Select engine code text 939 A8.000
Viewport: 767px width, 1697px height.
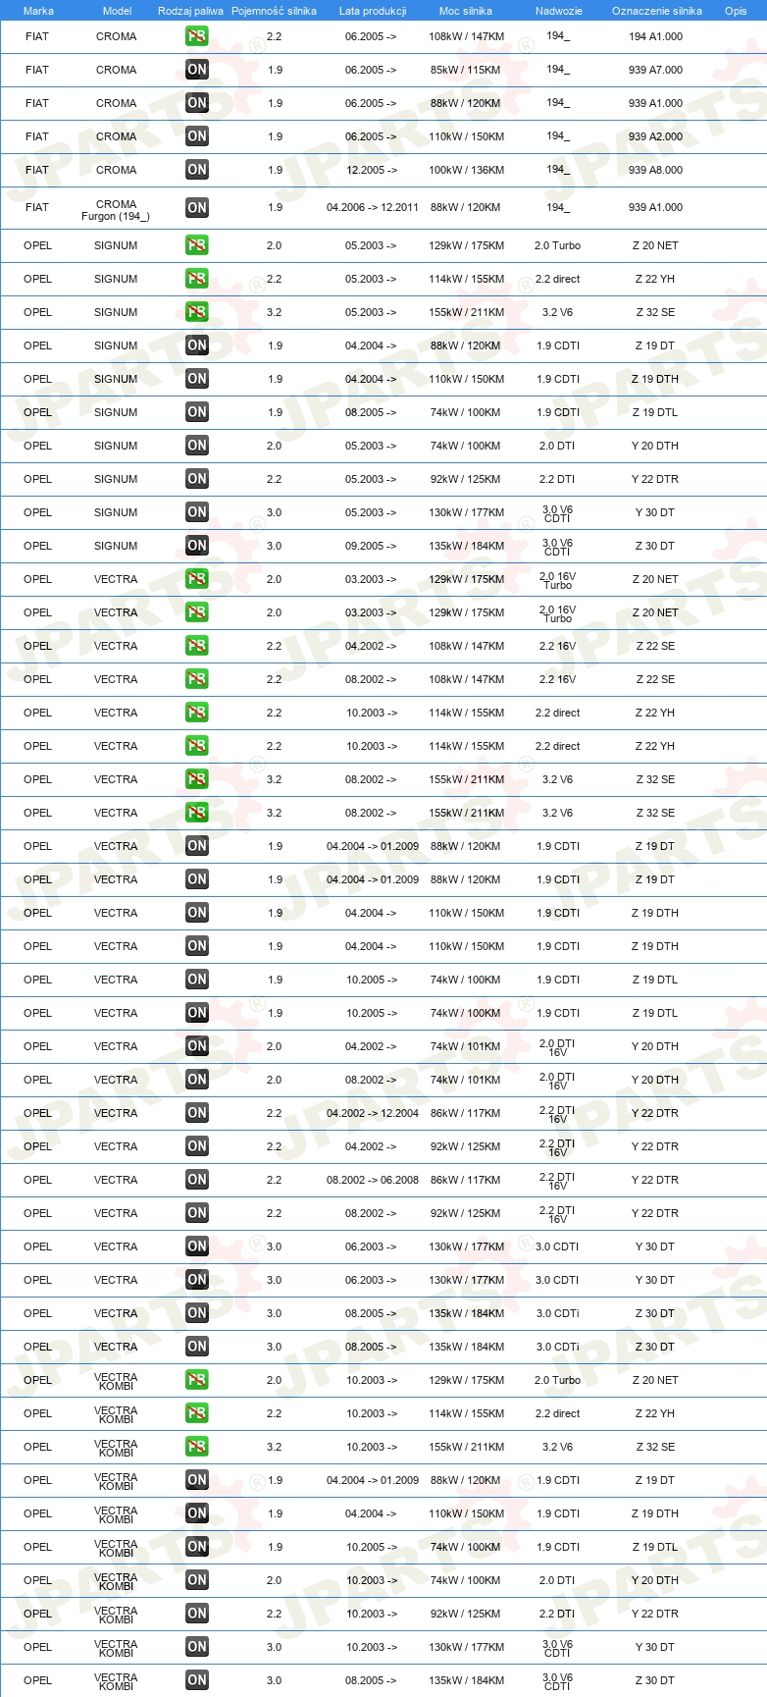[x=655, y=170]
